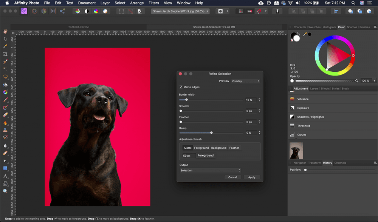The width and height of the screenshot is (378, 222).
Task: Switch to the Layers tab
Action: [x=314, y=89]
